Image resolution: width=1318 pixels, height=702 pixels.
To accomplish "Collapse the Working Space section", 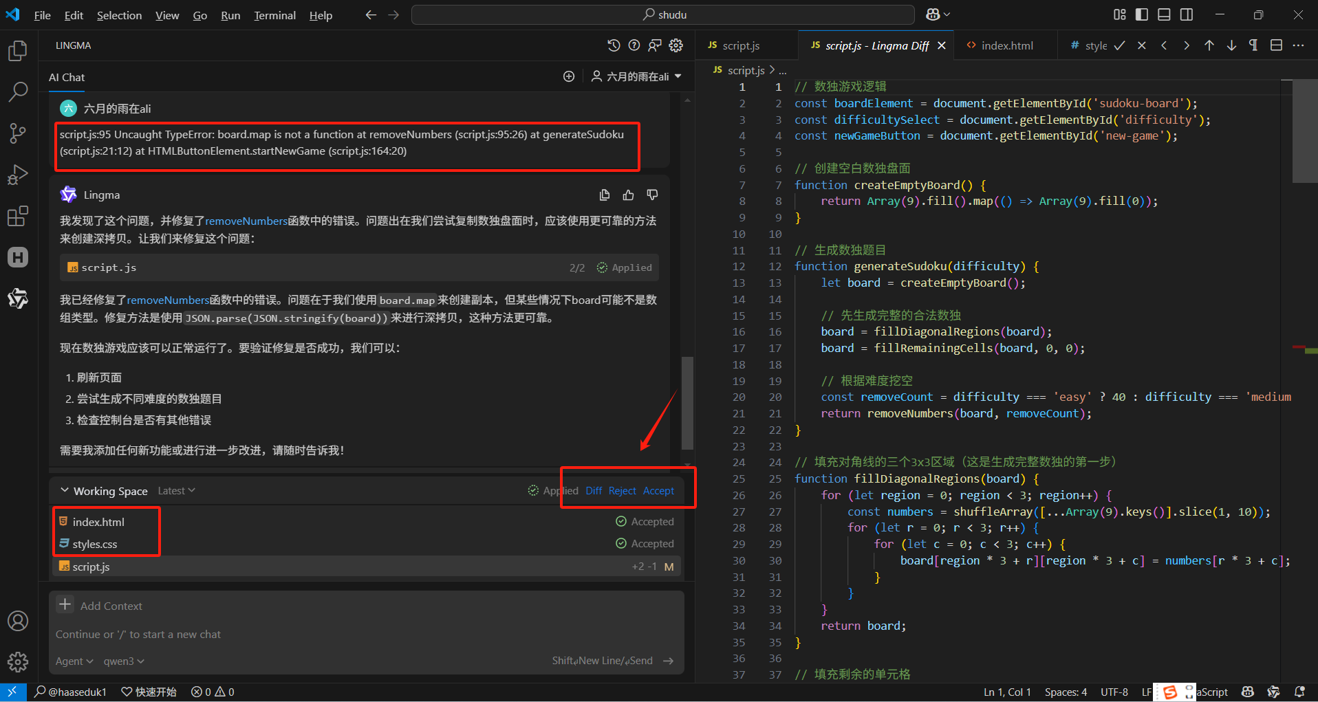I will point(64,490).
